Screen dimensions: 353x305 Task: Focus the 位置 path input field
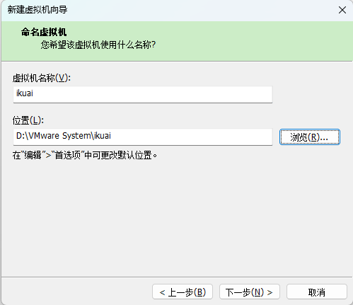(143, 137)
